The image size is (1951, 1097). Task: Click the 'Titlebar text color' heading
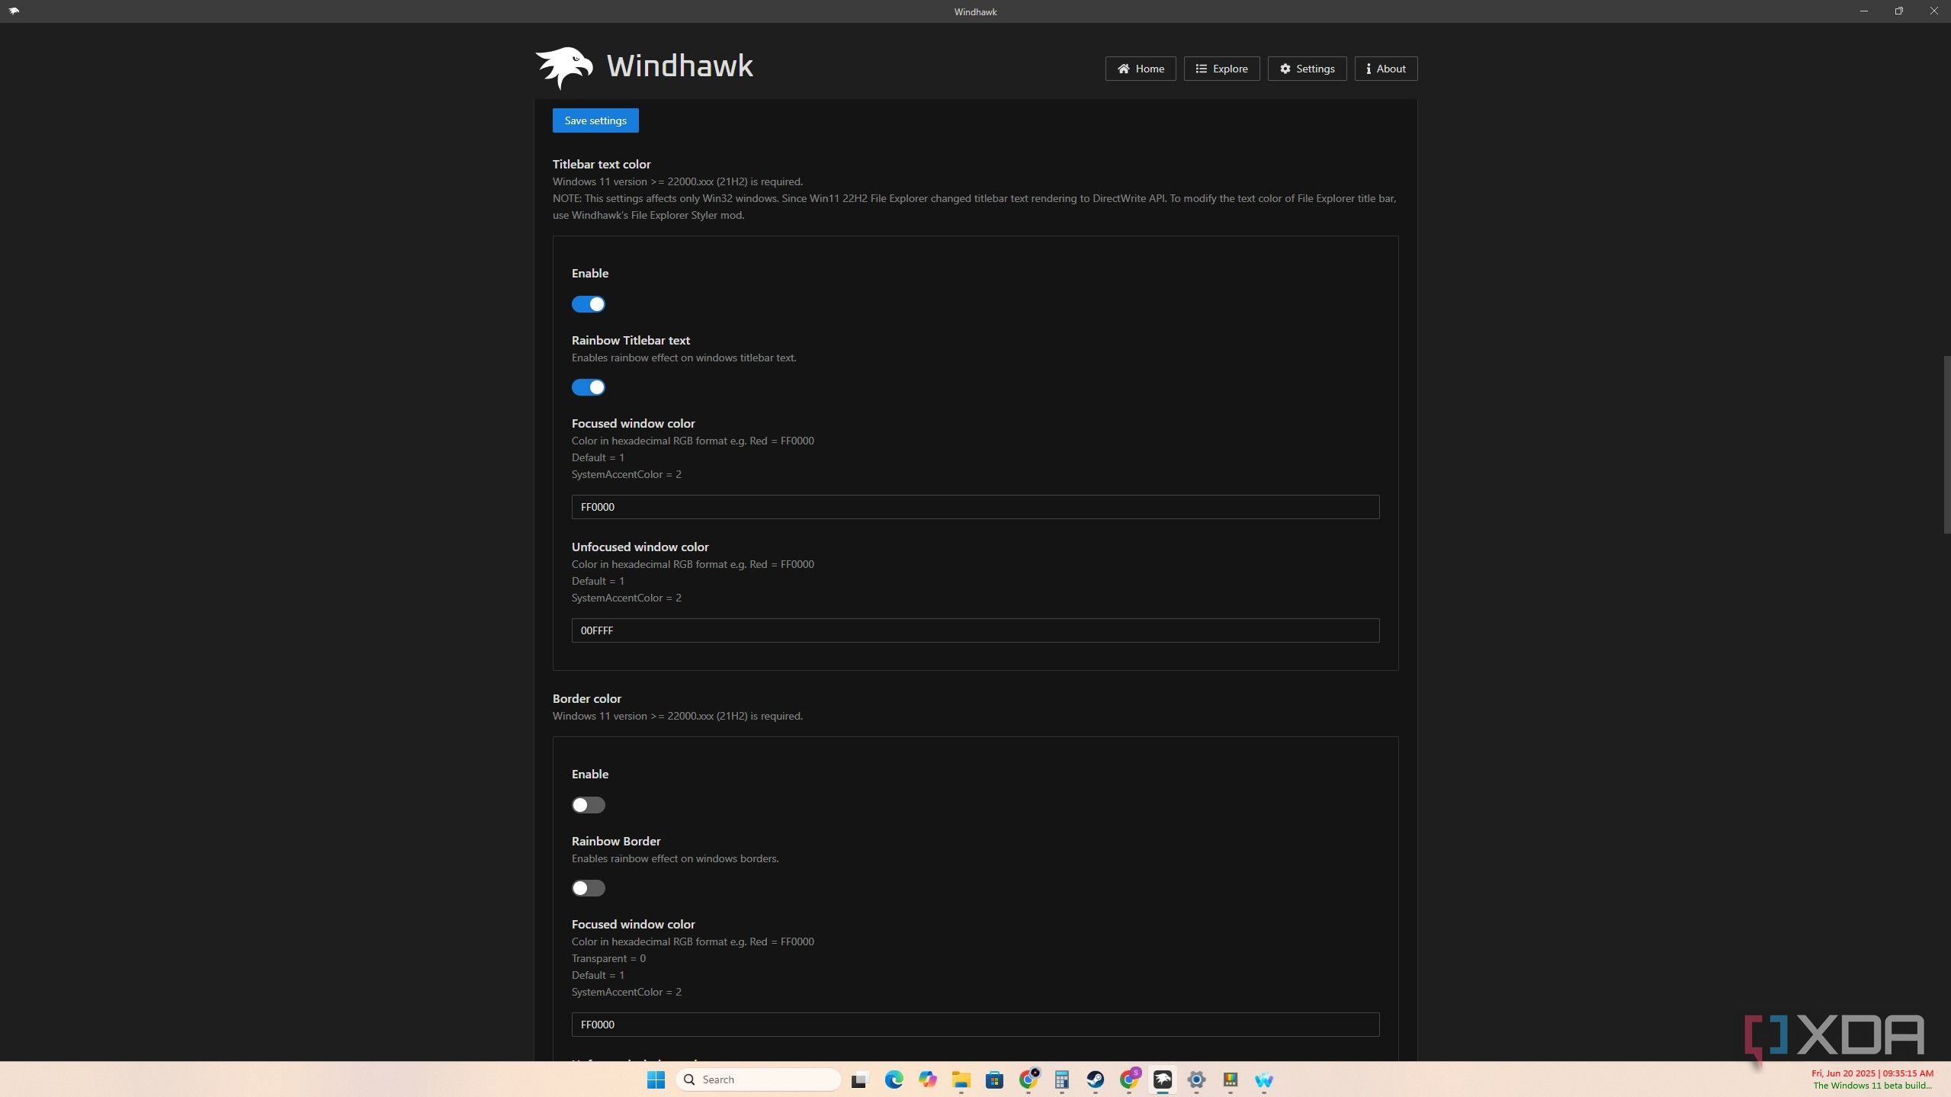[602, 164]
